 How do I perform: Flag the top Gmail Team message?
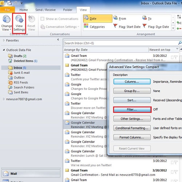pyautogui.click(x=176, y=57)
